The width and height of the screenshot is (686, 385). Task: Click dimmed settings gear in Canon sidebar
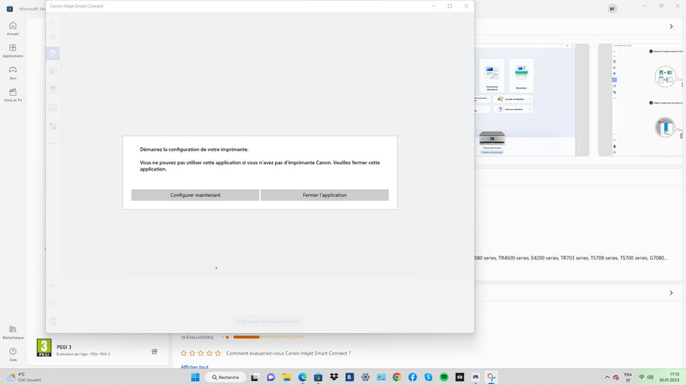click(53, 321)
